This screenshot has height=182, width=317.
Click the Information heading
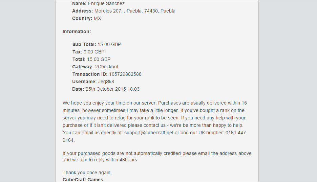(77, 31)
